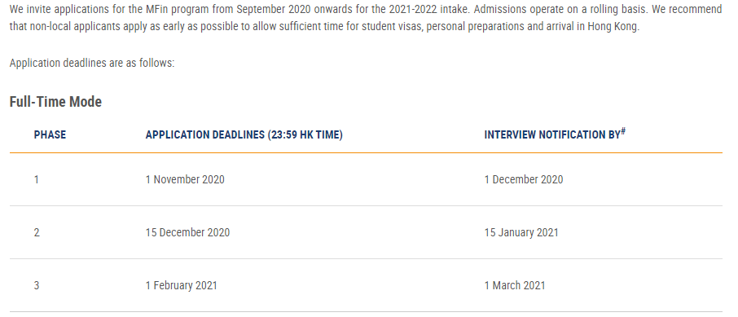Viewport: 738px width, 317px height.
Task: Select phase 2 number cell
Action: [37, 233]
